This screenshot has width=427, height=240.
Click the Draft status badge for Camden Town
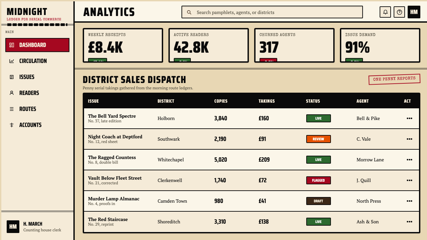(319, 201)
